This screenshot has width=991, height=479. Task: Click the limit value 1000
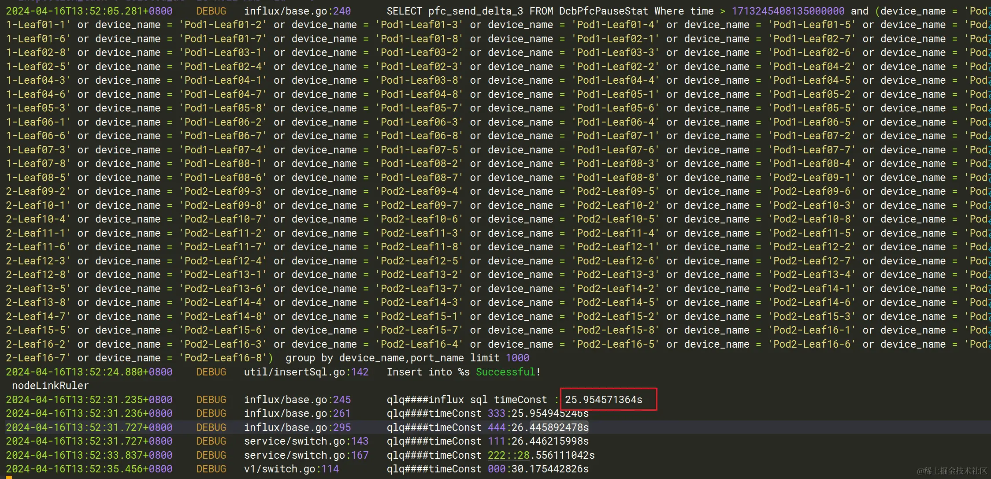point(517,358)
